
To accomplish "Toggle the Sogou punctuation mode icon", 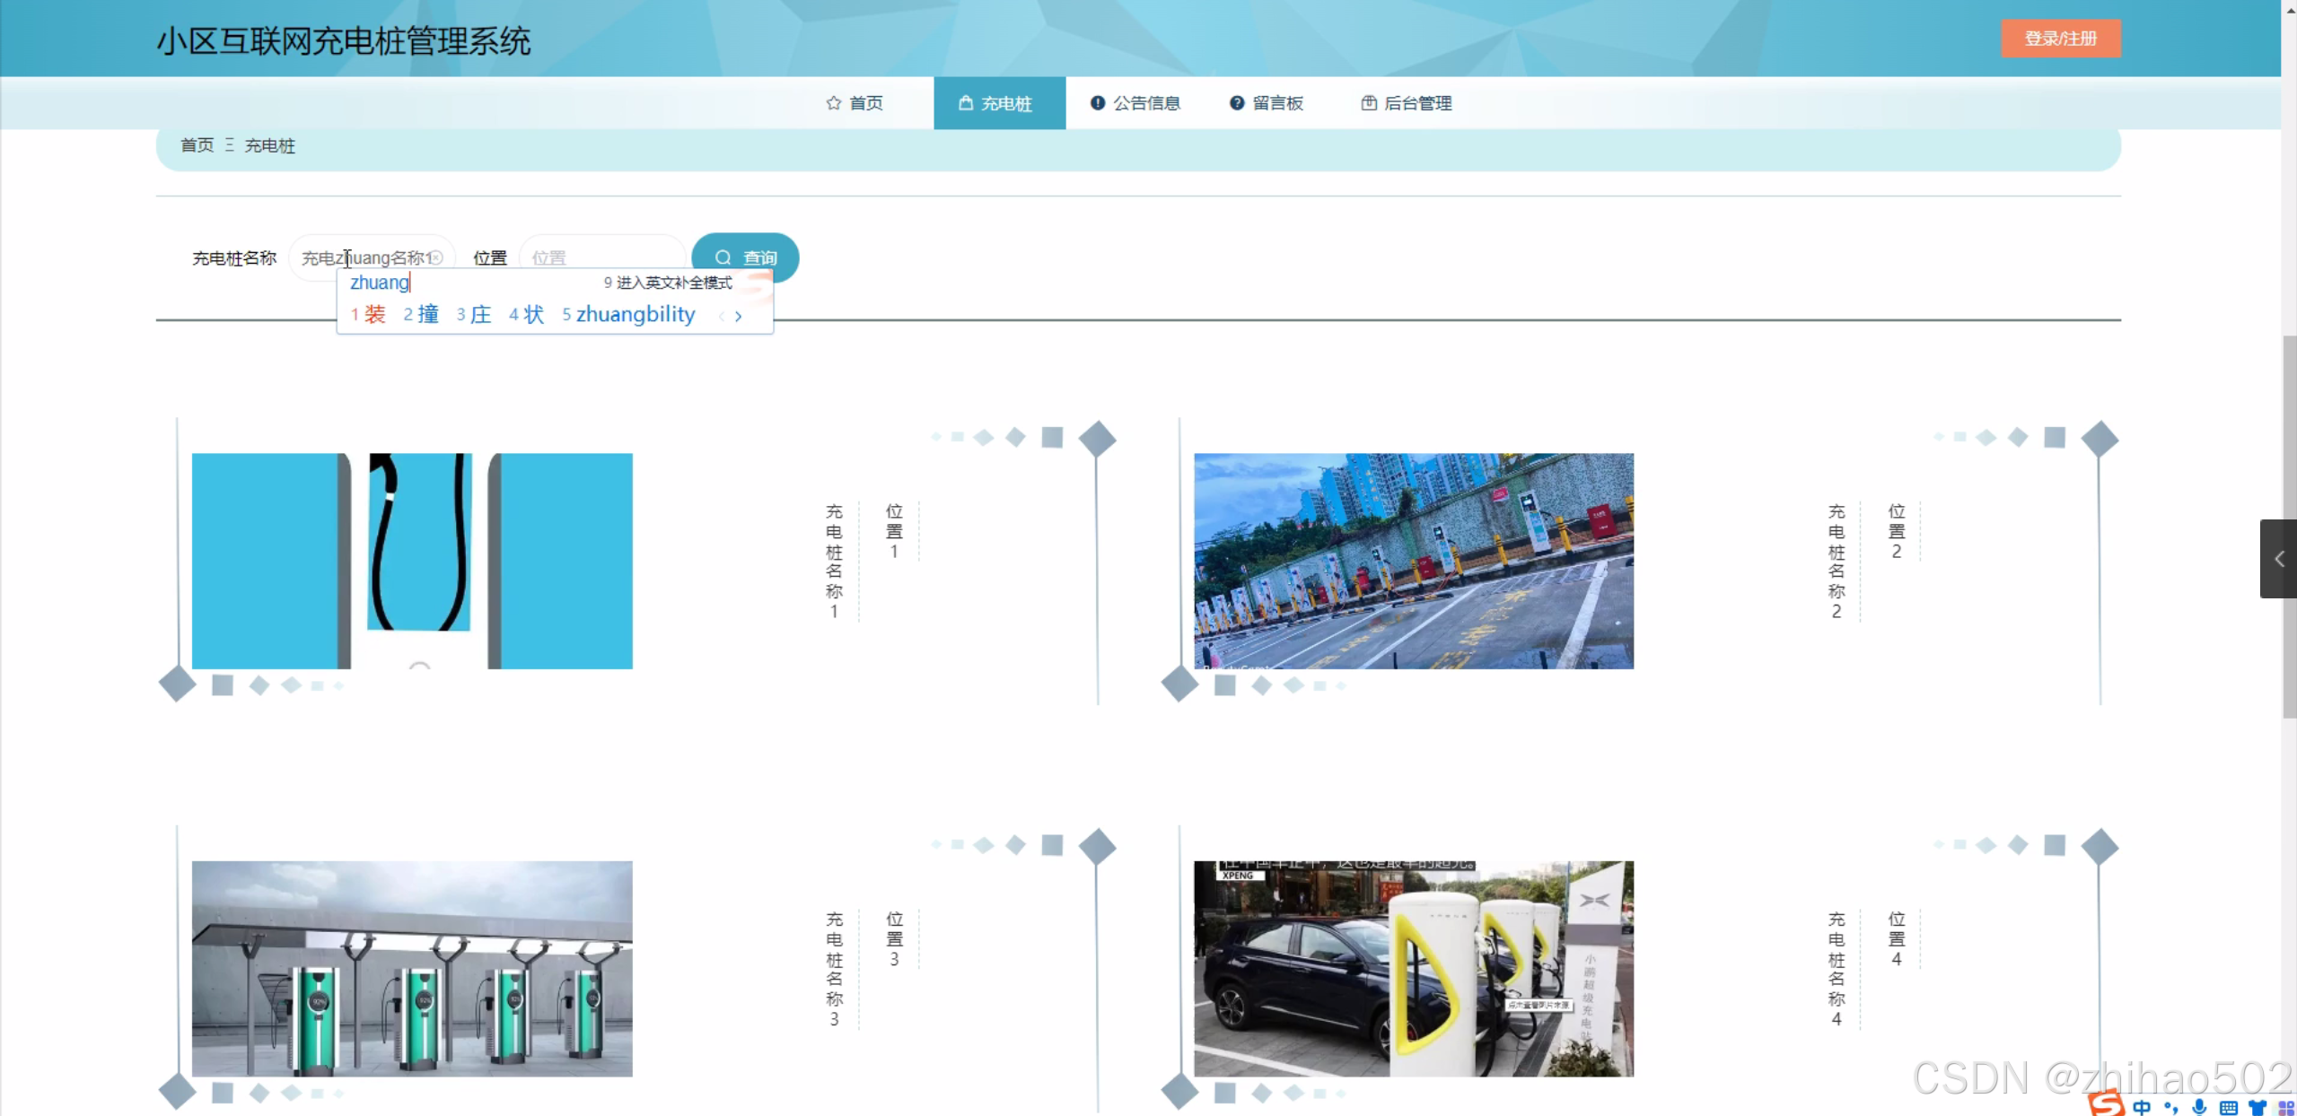I will 2170,1107.
